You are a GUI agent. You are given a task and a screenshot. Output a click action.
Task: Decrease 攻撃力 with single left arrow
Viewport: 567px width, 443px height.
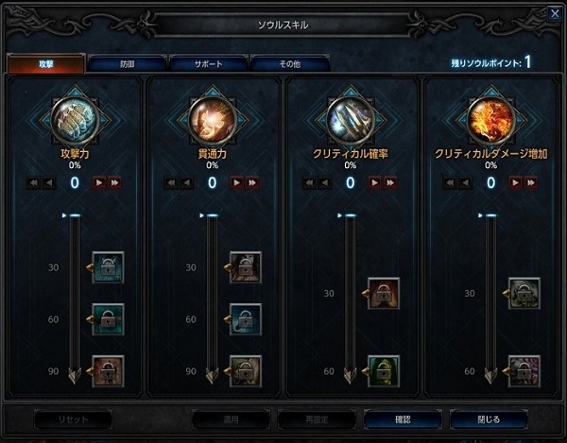tap(49, 183)
